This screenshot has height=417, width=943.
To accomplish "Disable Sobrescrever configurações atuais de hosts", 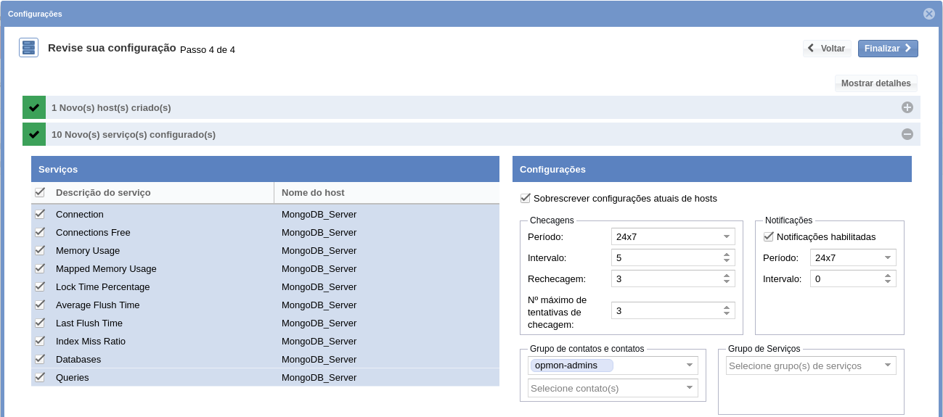I will [x=526, y=198].
